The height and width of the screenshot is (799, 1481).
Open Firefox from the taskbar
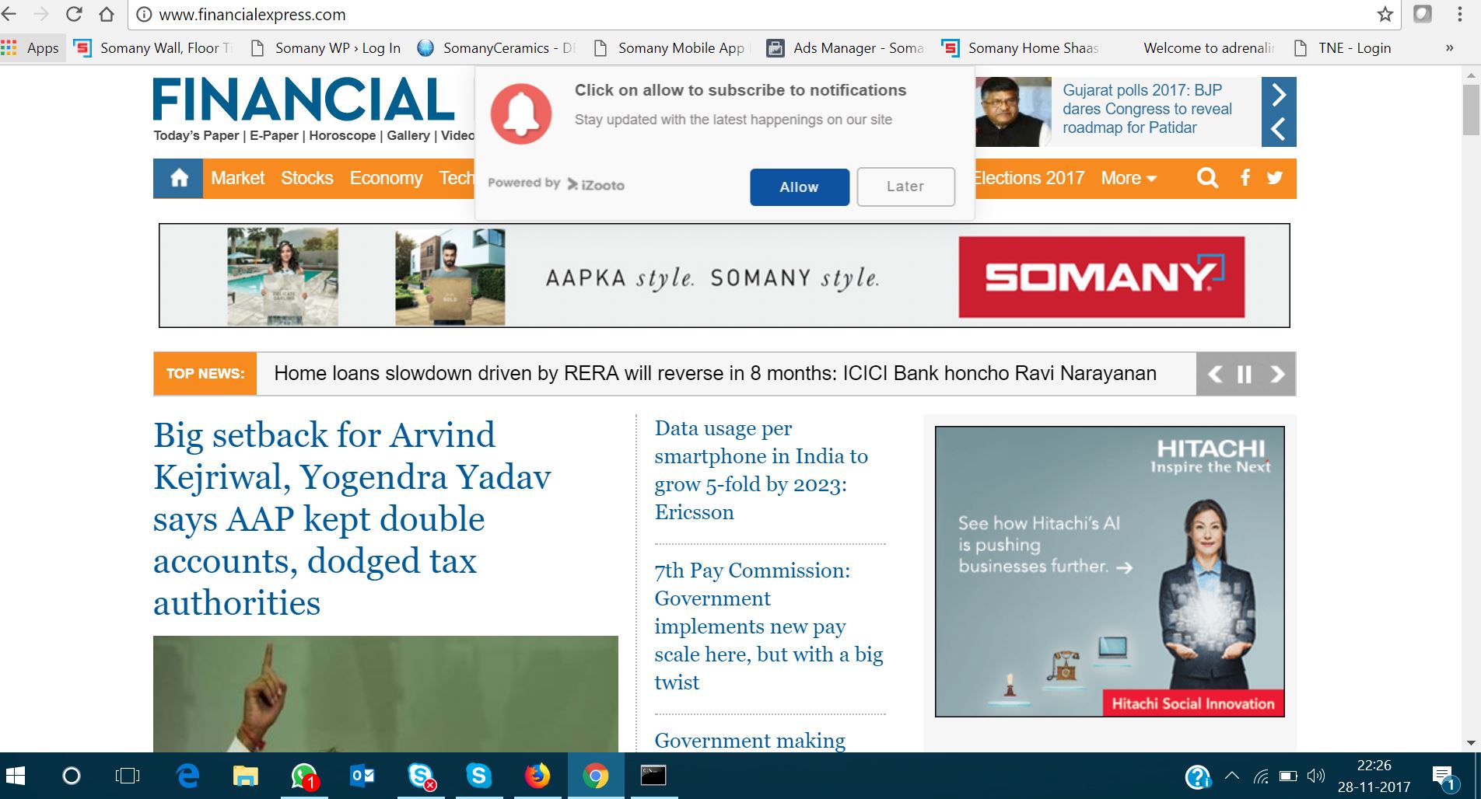point(537,776)
